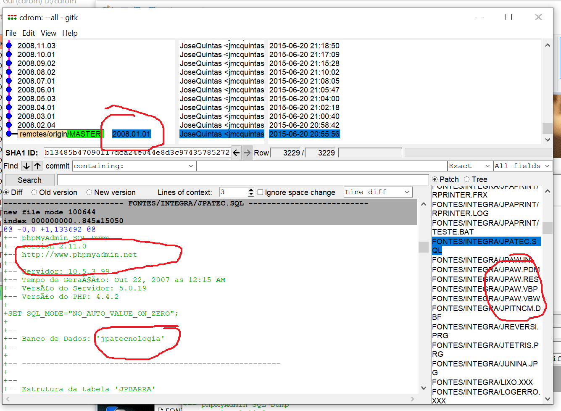Open the All fields dropdown
The height and width of the screenshot is (411, 561).
[x=522, y=166]
